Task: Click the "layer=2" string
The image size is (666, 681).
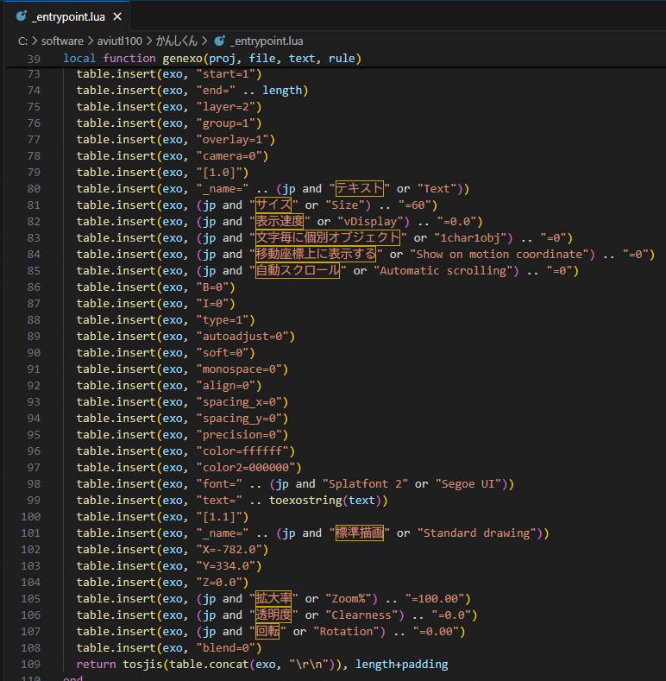Action: click(x=226, y=107)
